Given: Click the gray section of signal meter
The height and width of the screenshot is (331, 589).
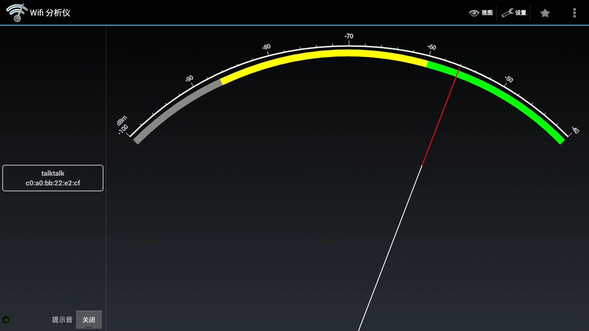Looking at the screenshot, I should [x=176, y=109].
